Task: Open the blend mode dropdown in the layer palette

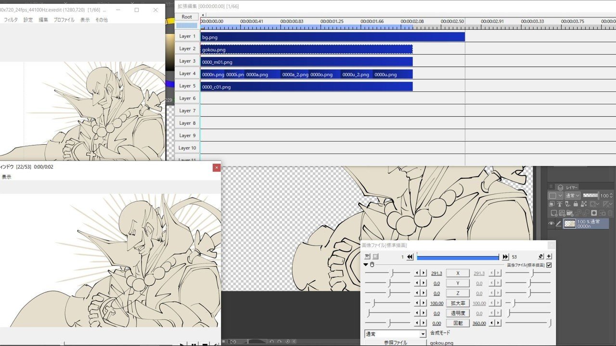Action: click(x=573, y=195)
